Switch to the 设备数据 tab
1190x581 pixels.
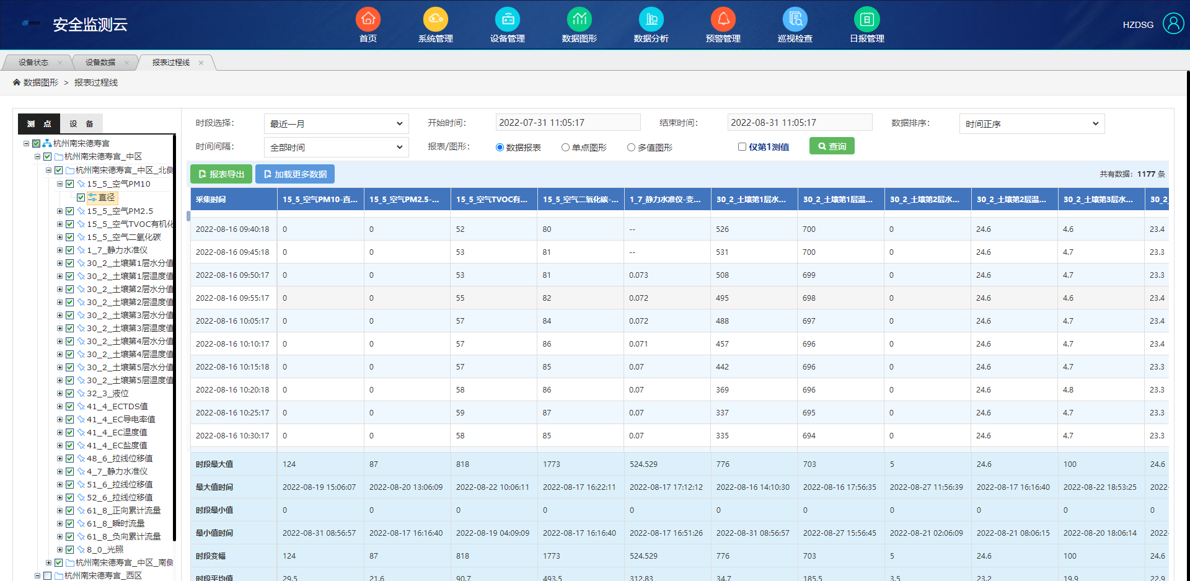point(100,63)
